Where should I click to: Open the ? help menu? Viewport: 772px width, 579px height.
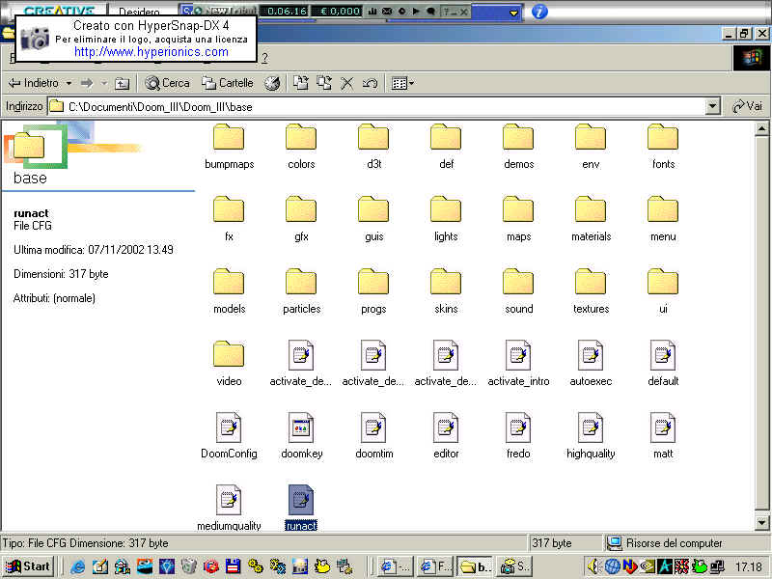click(264, 58)
